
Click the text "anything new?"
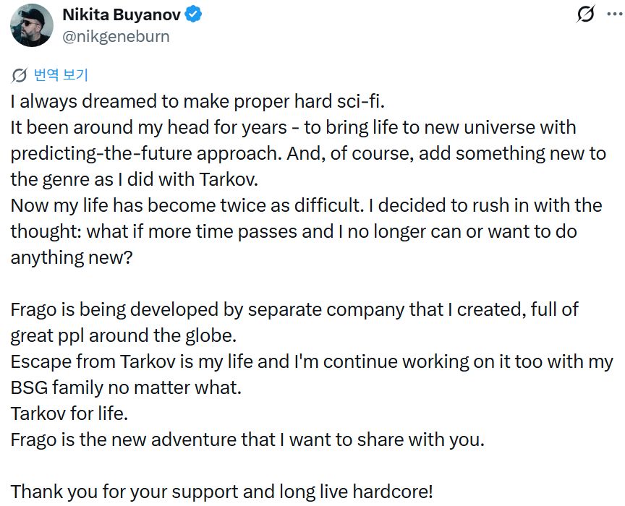click(x=72, y=257)
